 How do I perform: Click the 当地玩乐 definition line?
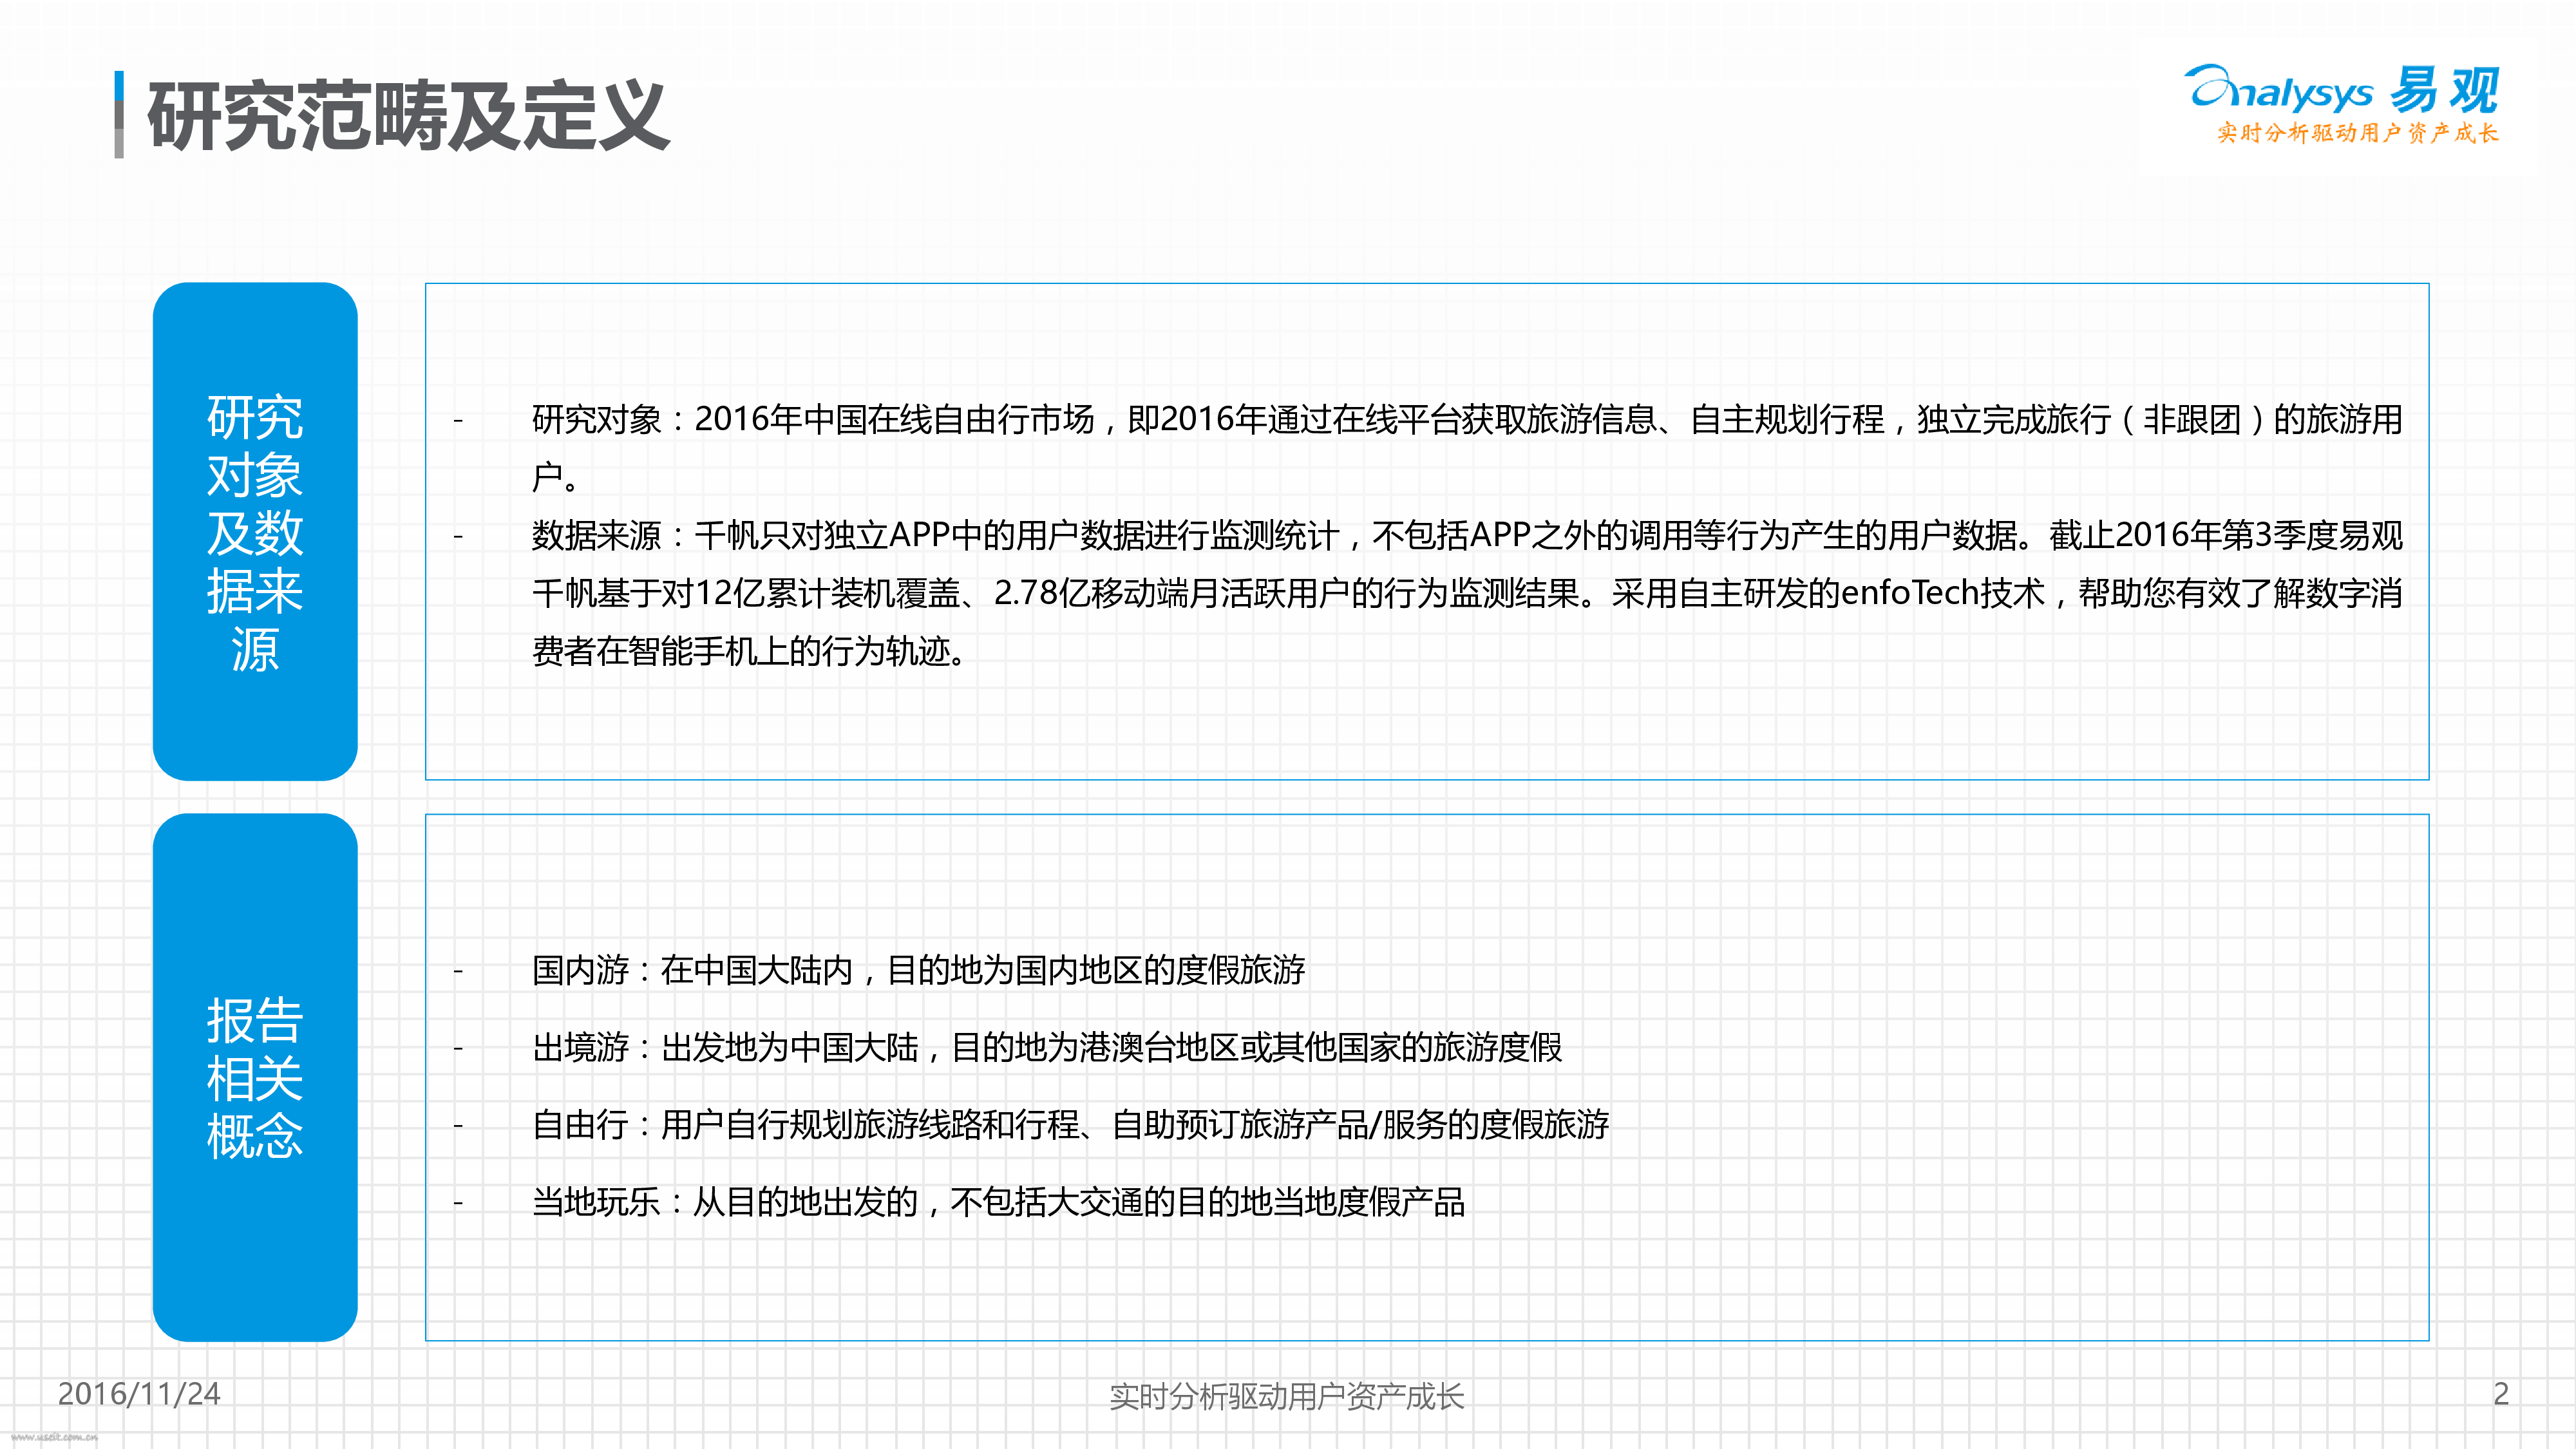click(x=998, y=1202)
